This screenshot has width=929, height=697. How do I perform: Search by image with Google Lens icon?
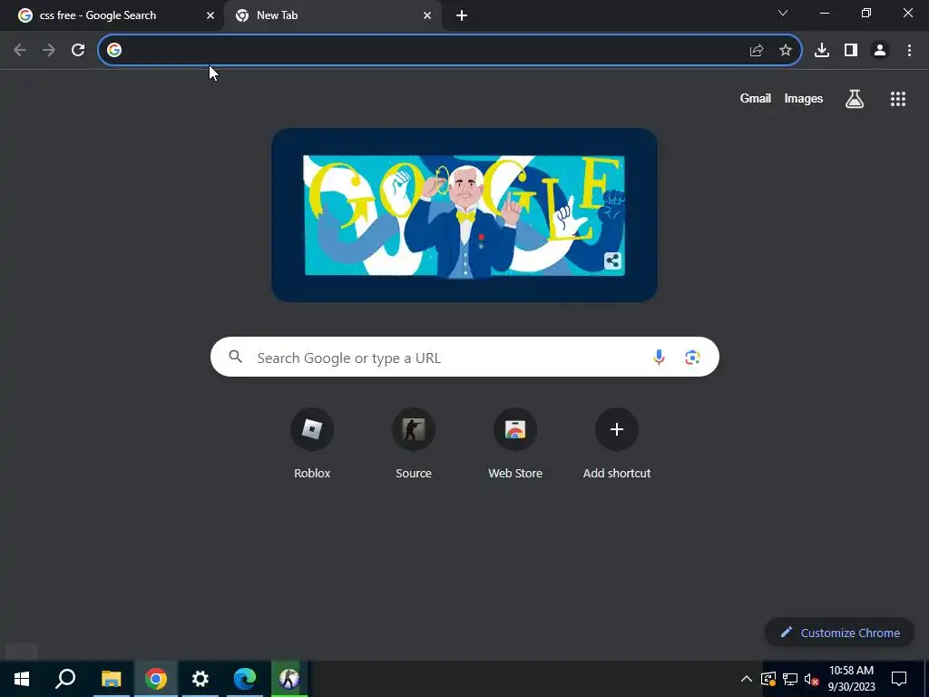coord(692,358)
